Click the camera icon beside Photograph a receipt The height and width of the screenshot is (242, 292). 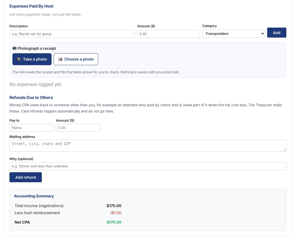pos(15,48)
